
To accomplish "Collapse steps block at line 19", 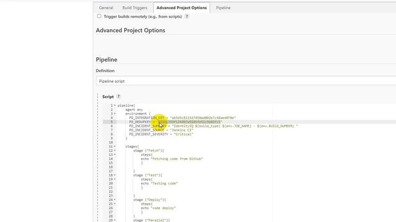I will pyautogui.click(x=114, y=179).
